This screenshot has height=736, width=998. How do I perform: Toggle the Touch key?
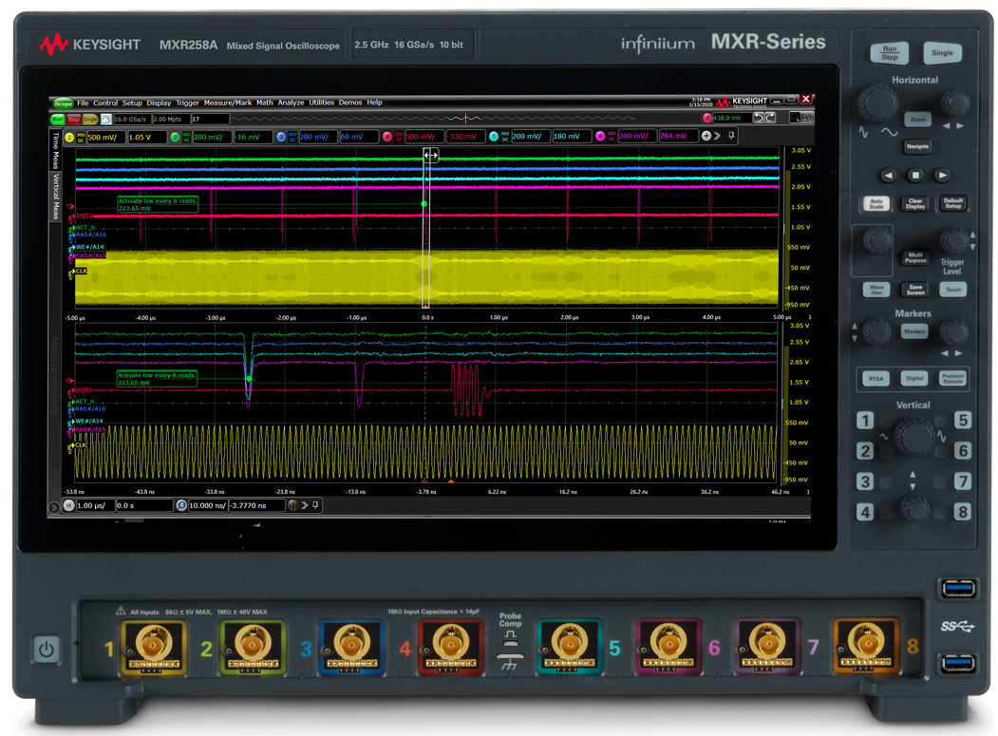click(952, 290)
